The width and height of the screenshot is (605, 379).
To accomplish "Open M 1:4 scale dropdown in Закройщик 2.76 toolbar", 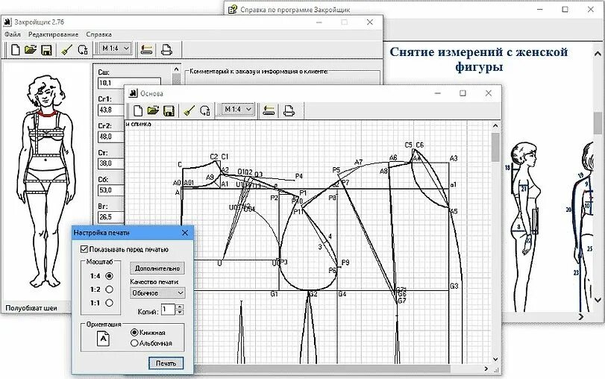I will 116,48.
